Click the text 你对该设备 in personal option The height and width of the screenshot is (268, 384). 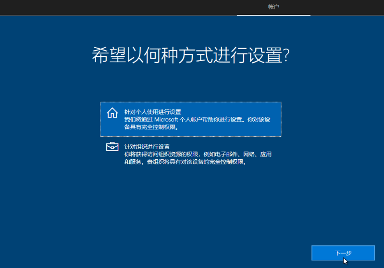coord(259,120)
